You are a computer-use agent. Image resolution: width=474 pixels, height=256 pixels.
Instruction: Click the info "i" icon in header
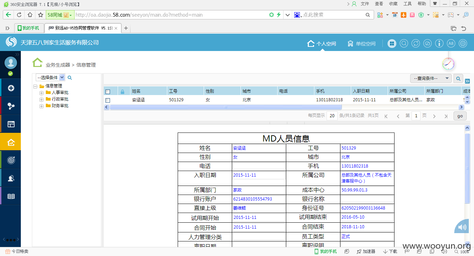[x=439, y=43]
